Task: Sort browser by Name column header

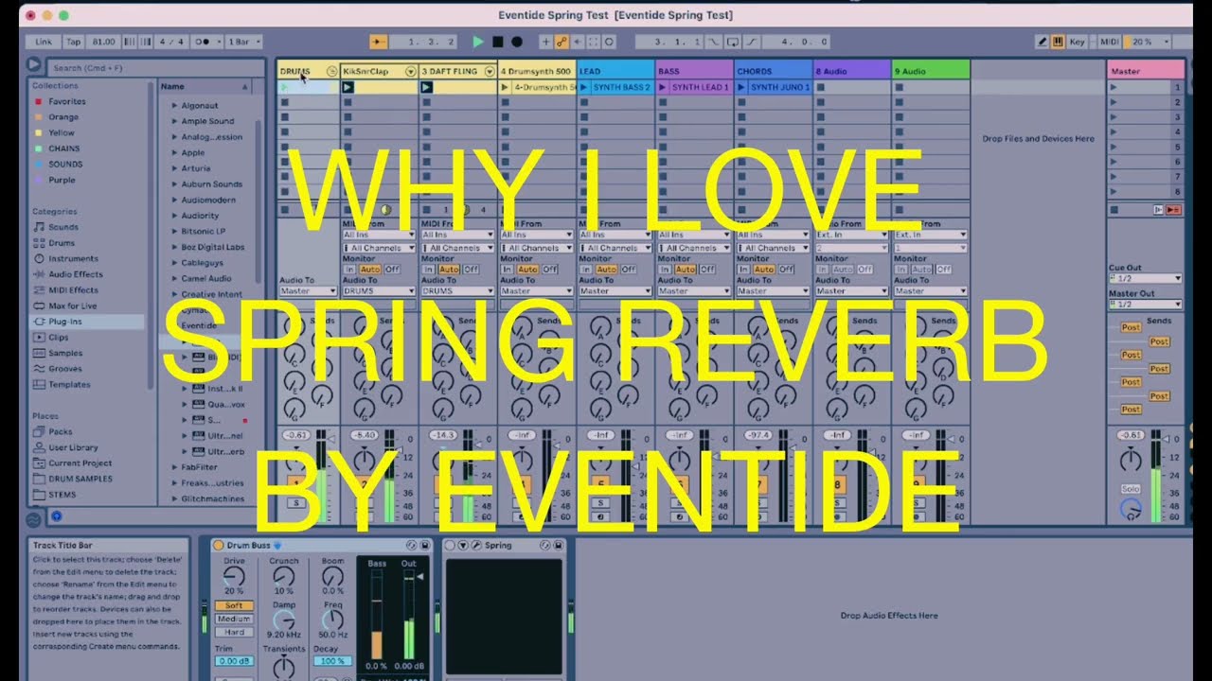Action: (x=205, y=86)
